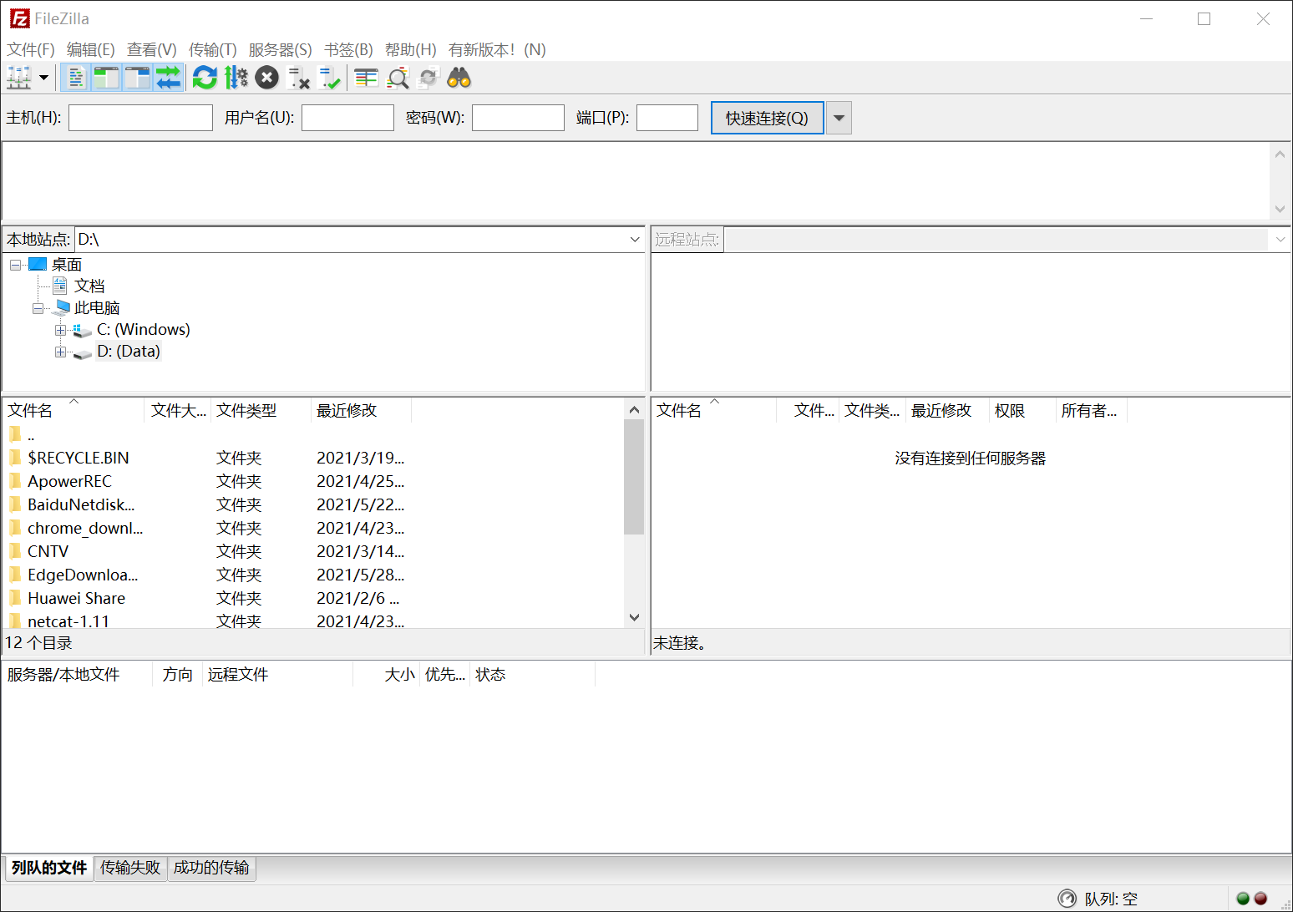Image resolution: width=1293 pixels, height=912 pixels.
Task: Toggle processing of transfer queue icon
Action: point(236,78)
